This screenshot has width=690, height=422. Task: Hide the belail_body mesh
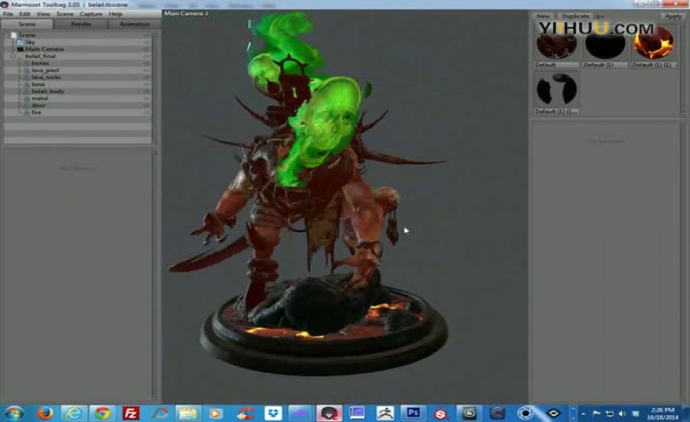pyautogui.click(x=146, y=91)
